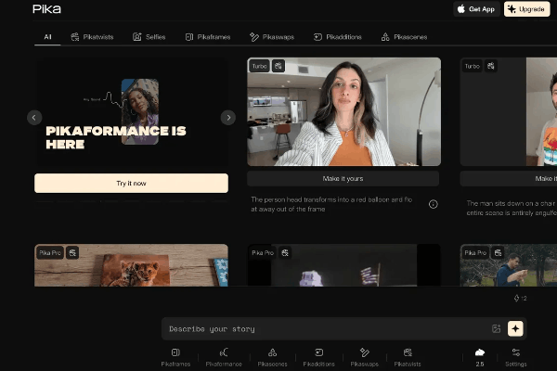Open the Get App button
The width and height of the screenshot is (557, 371).
[476, 9]
